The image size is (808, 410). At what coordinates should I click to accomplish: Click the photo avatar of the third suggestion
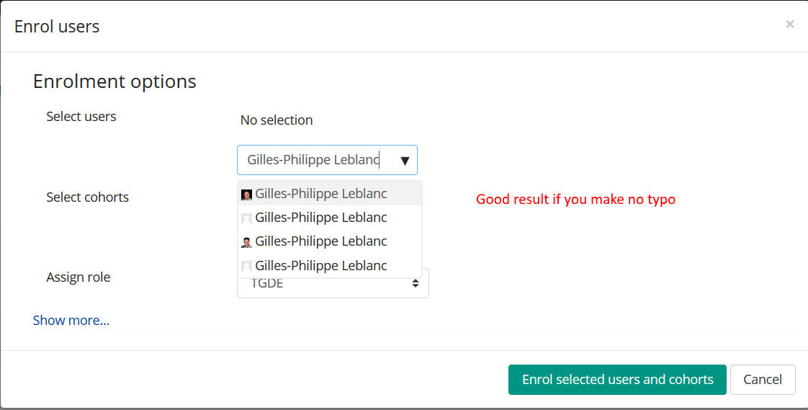(246, 242)
